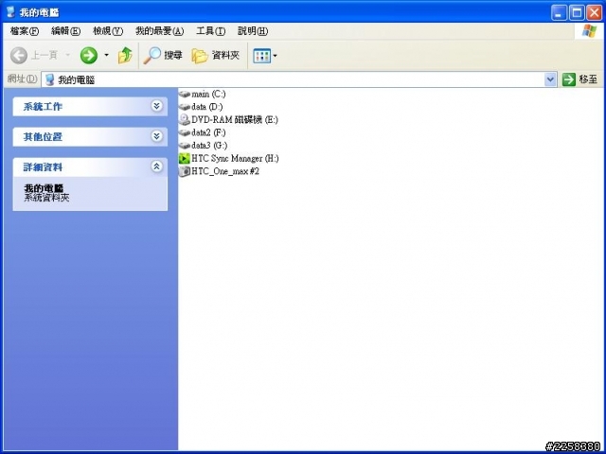Close the 我的電腦 window
Viewport: 606px width, 454px height.
tap(594, 13)
